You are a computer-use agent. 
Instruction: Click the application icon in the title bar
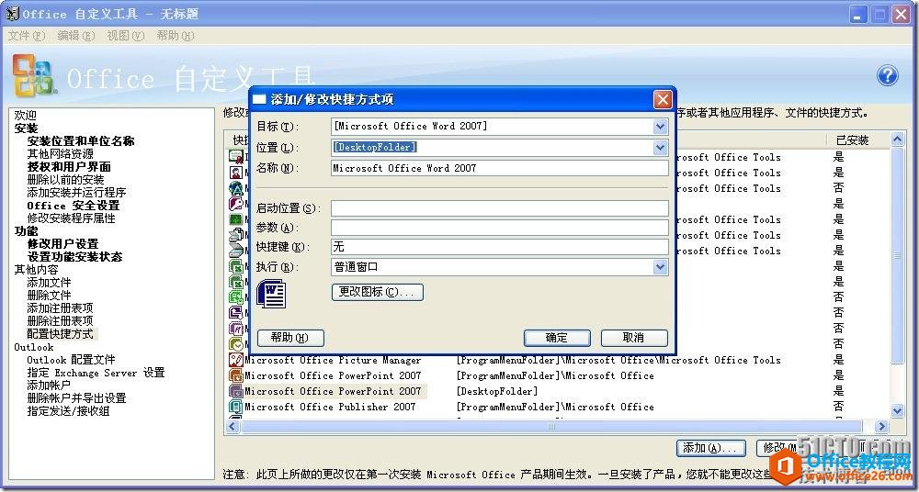[x=12, y=14]
